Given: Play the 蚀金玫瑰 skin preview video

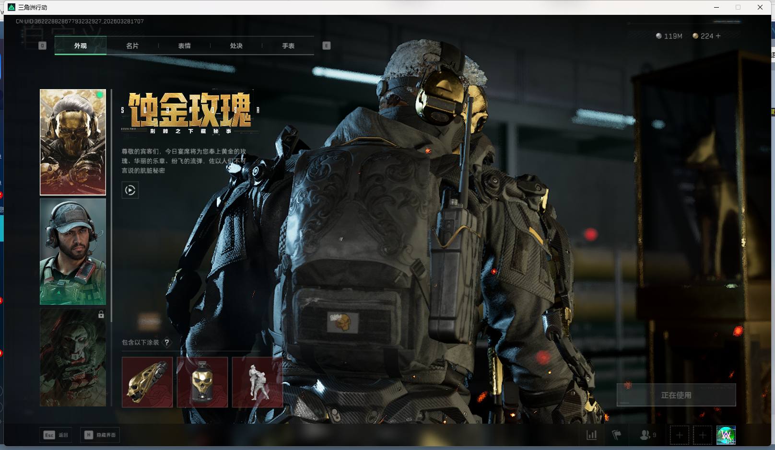Looking at the screenshot, I should (x=130, y=190).
